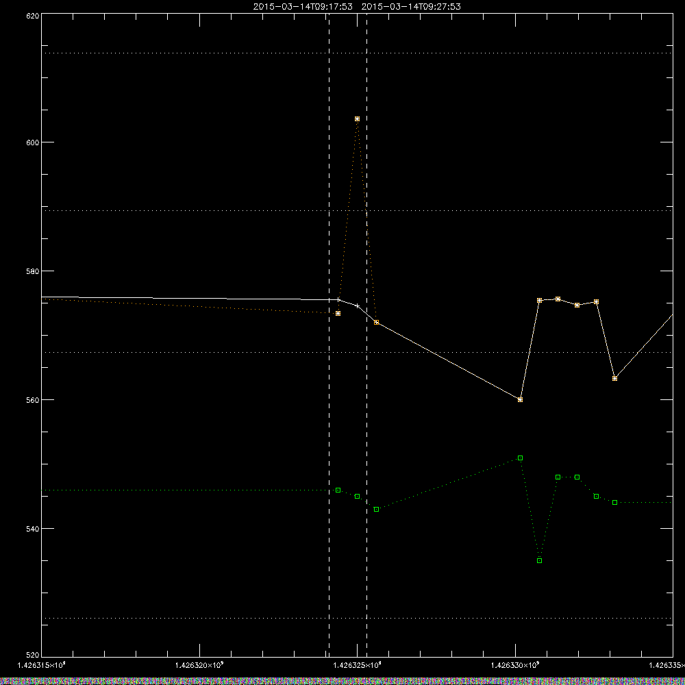Select the last green marker near 544

click(x=614, y=502)
